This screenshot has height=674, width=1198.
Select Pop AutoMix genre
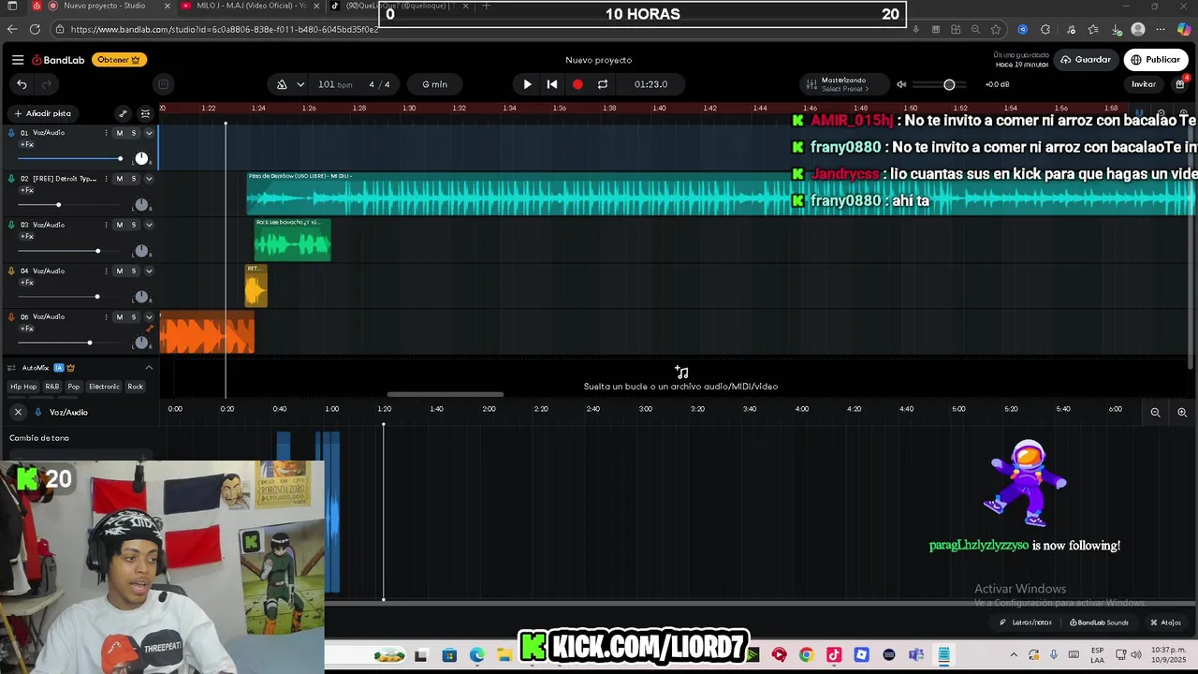pos(74,387)
